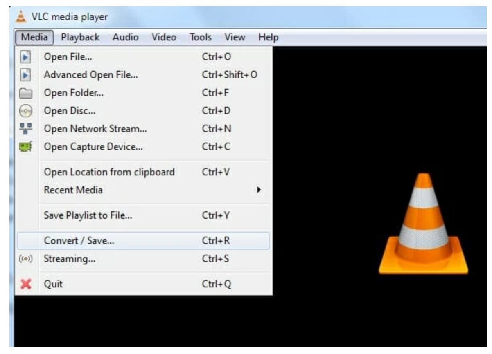Select Open Disc... menu entry
This screenshot has width=492, height=354.
coord(143,111)
